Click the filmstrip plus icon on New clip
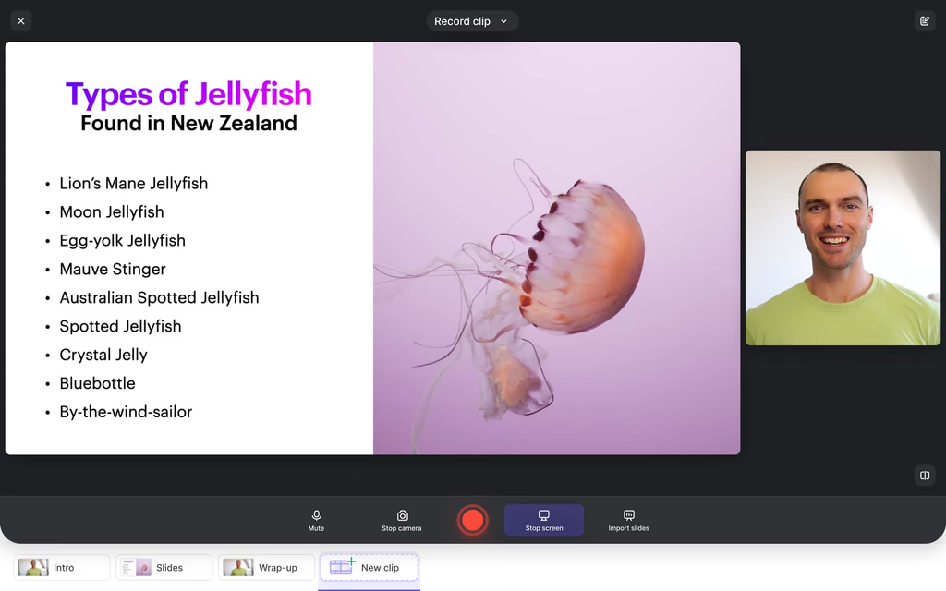The image size is (946, 591). (340, 567)
